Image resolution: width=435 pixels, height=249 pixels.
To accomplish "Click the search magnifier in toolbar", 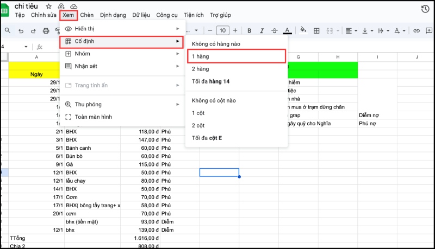I will coord(8,30).
